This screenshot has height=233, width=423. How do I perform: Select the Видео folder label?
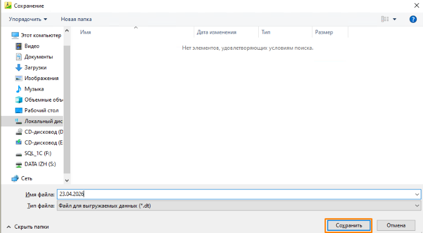32,46
